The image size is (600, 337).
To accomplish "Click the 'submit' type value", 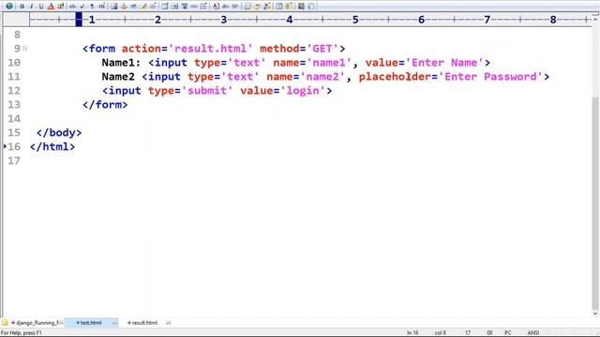I will pyautogui.click(x=207, y=91).
